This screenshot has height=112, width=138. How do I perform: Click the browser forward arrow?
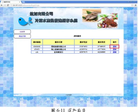(x=5, y=5)
